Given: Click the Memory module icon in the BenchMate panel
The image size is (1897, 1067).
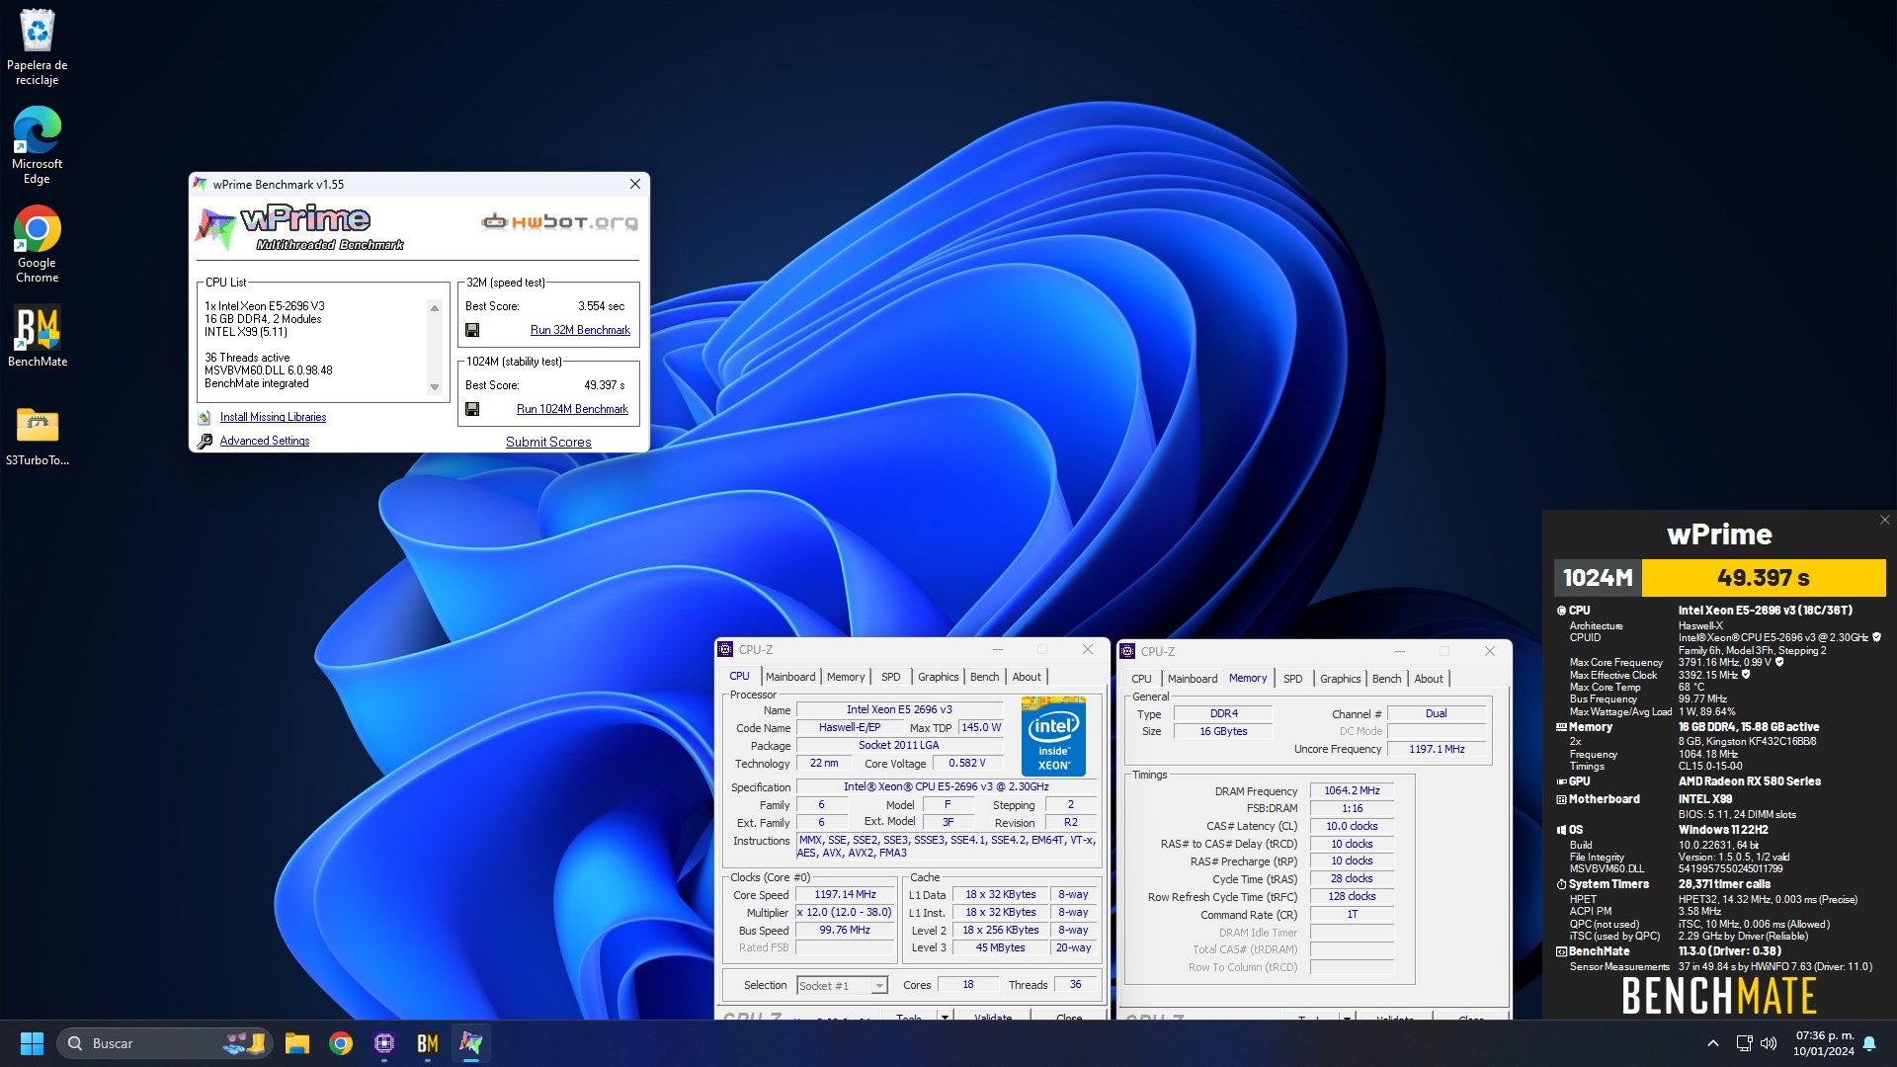Looking at the screenshot, I should [x=1561, y=727].
